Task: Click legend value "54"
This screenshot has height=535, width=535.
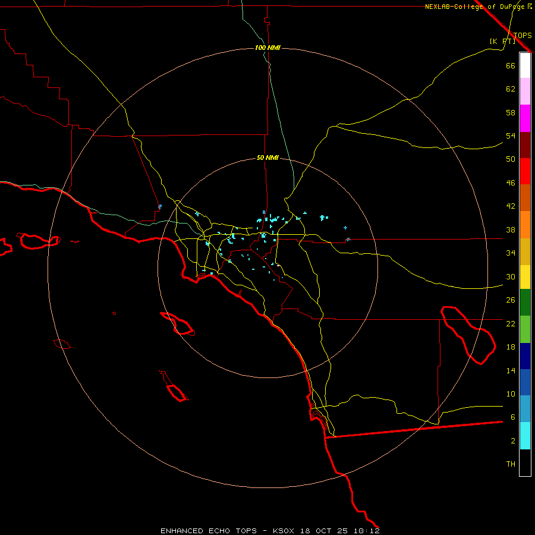Action: tap(511, 136)
